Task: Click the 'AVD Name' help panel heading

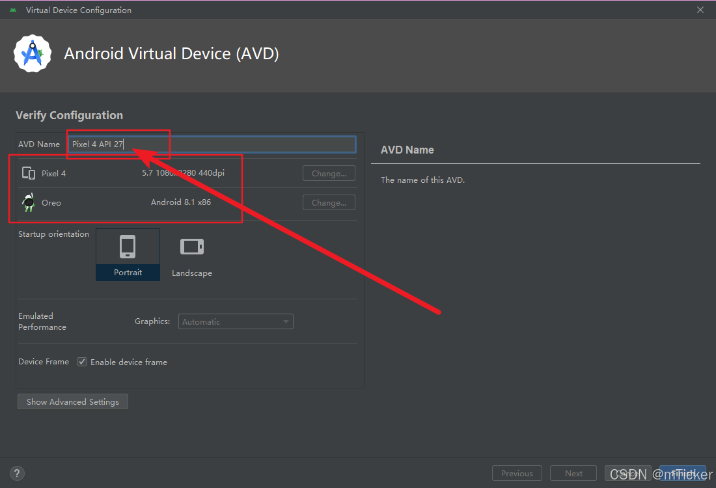Action: click(407, 150)
